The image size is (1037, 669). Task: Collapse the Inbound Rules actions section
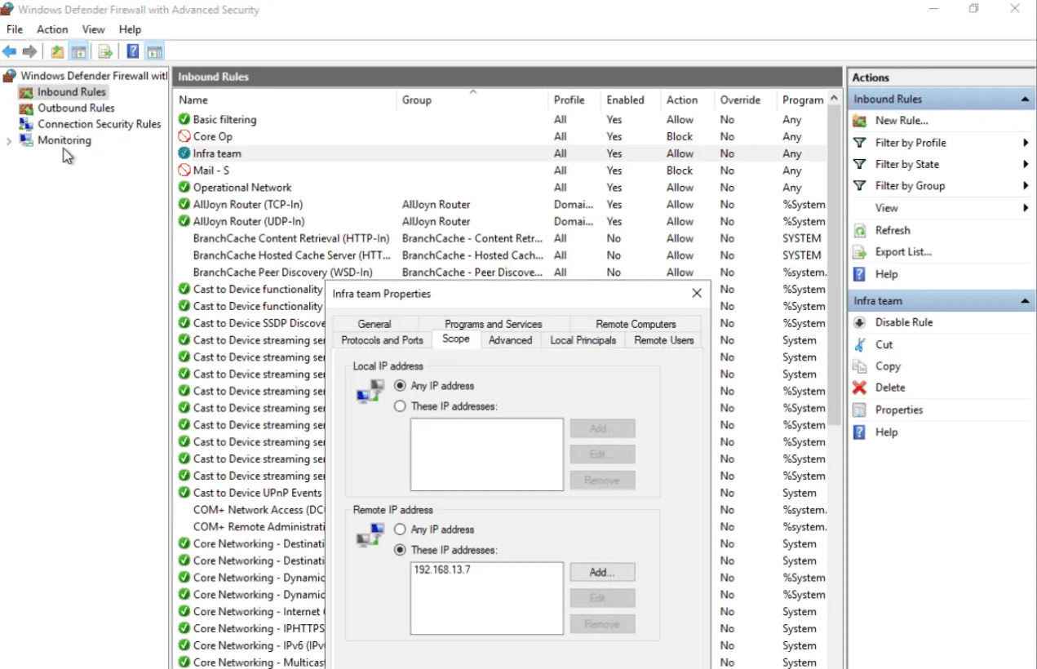[x=1025, y=99]
